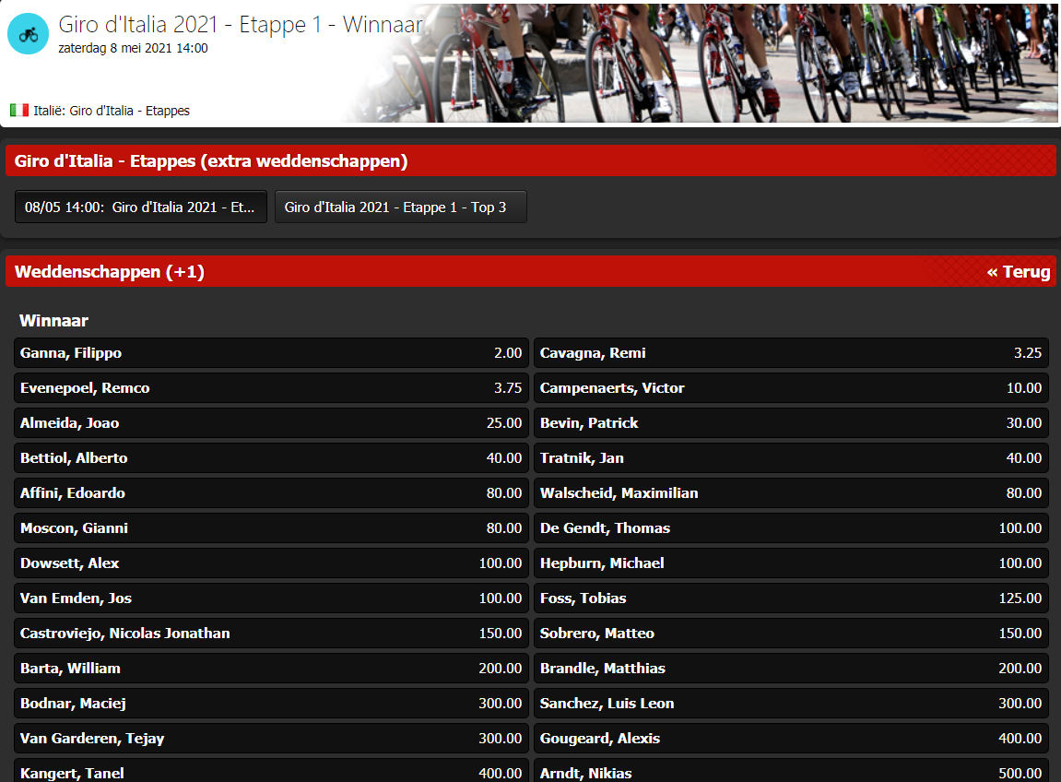Select Foss, Tobias at 125.00

[791, 598]
